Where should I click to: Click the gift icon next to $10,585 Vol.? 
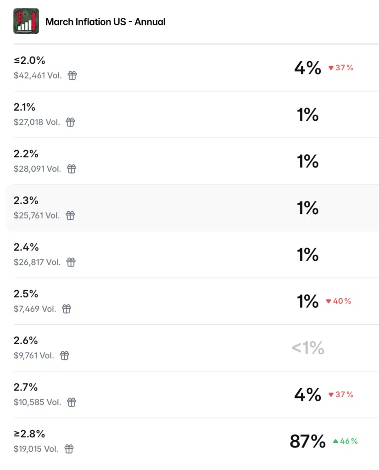[72, 402]
